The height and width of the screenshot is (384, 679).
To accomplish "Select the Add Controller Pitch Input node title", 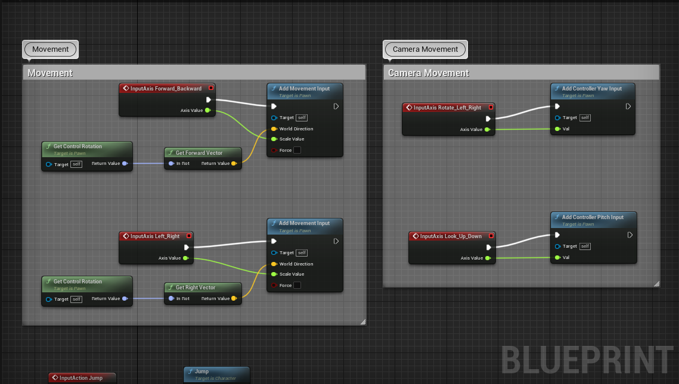I will [x=593, y=217].
